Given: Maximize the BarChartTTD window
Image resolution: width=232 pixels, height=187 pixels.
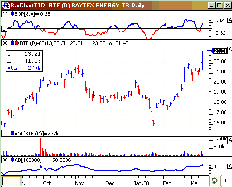Looking at the screenshot, I should pyautogui.click(x=219, y=6).
